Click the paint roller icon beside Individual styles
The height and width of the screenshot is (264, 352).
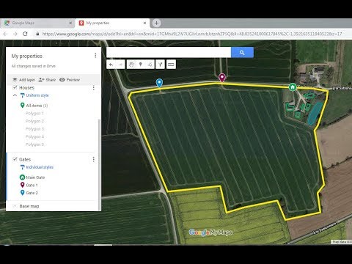click(x=23, y=167)
